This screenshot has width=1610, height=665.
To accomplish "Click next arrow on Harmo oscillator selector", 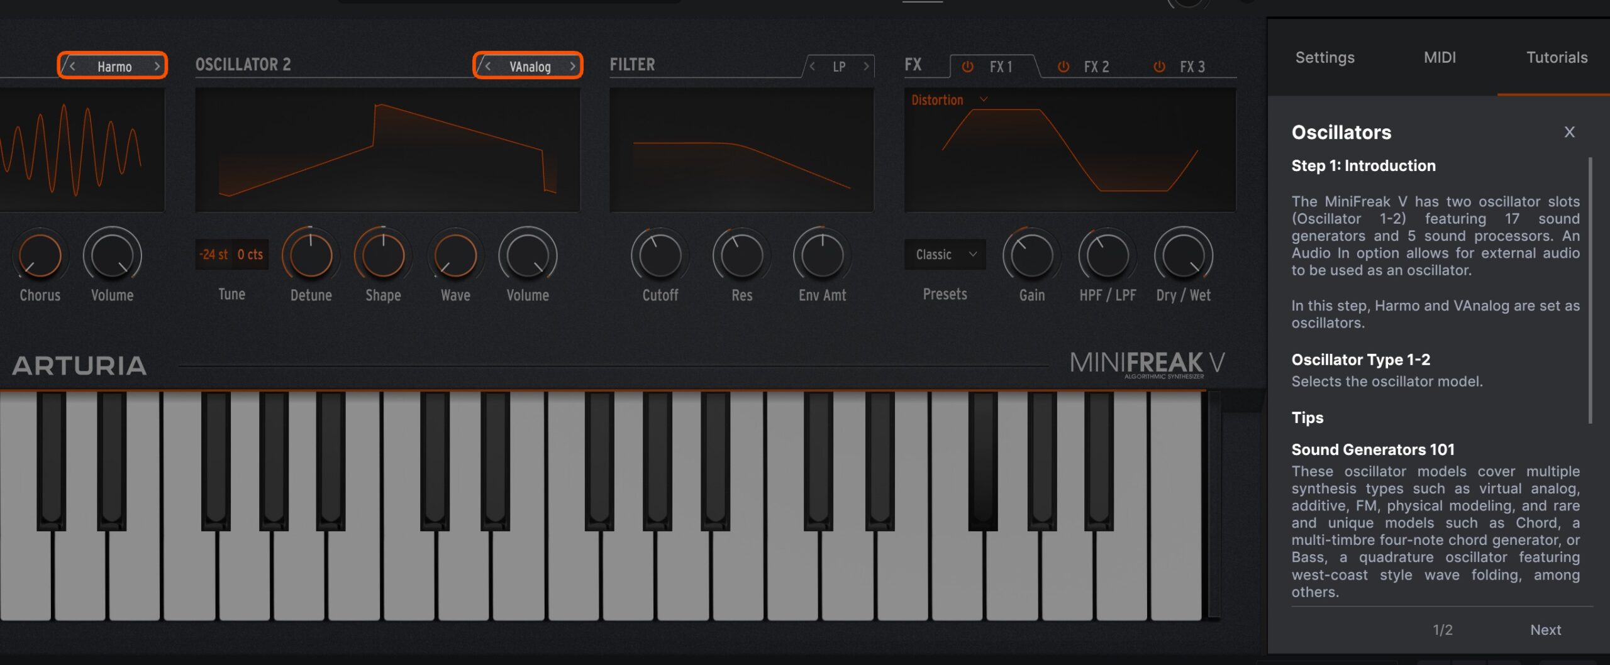I will [157, 66].
